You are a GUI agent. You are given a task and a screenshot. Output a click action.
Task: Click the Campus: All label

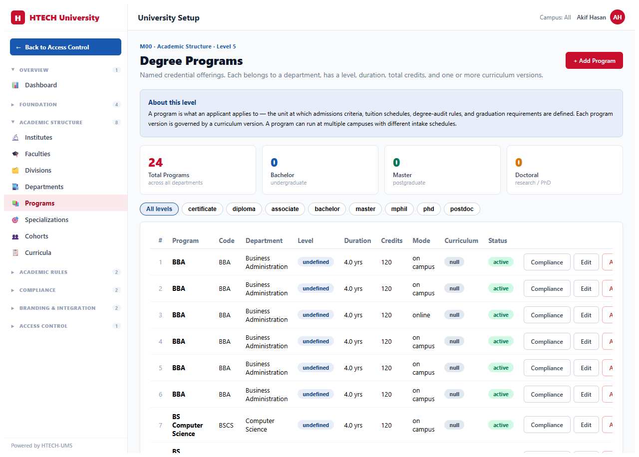point(555,17)
